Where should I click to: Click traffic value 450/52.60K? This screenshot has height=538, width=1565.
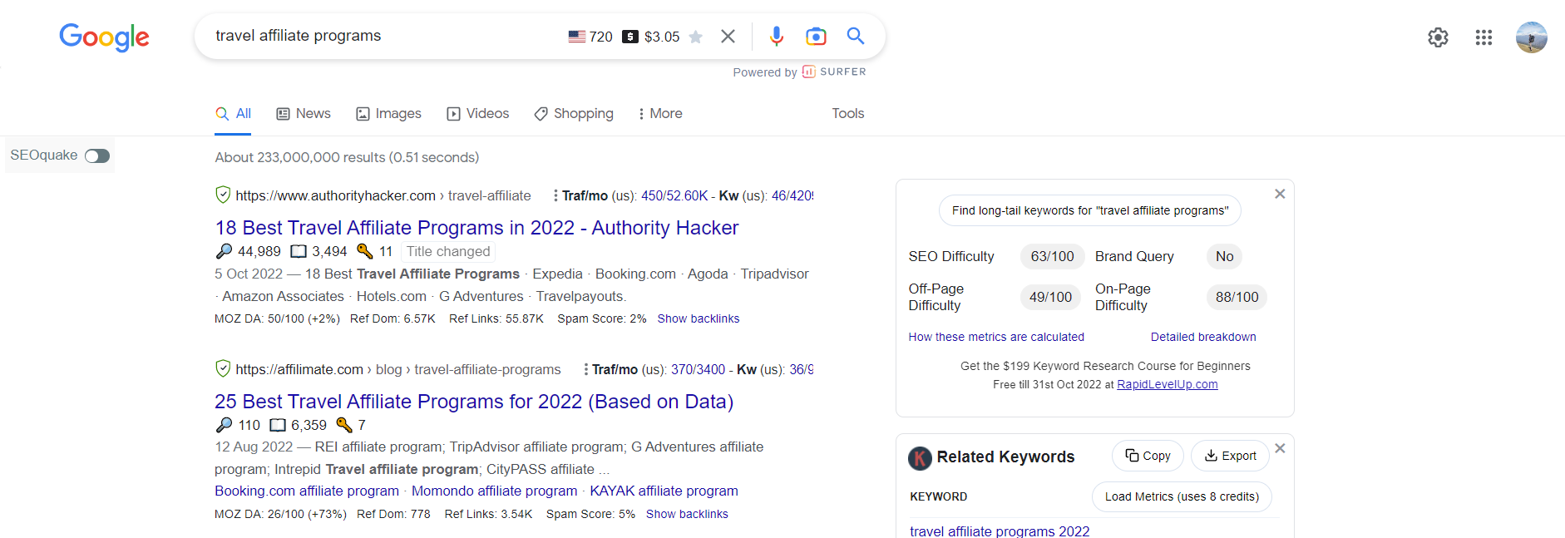pos(674,195)
